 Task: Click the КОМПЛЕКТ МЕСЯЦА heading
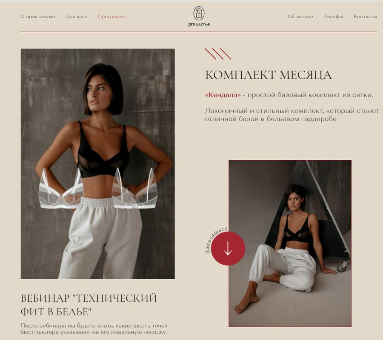pyautogui.click(x=269, y=75)
